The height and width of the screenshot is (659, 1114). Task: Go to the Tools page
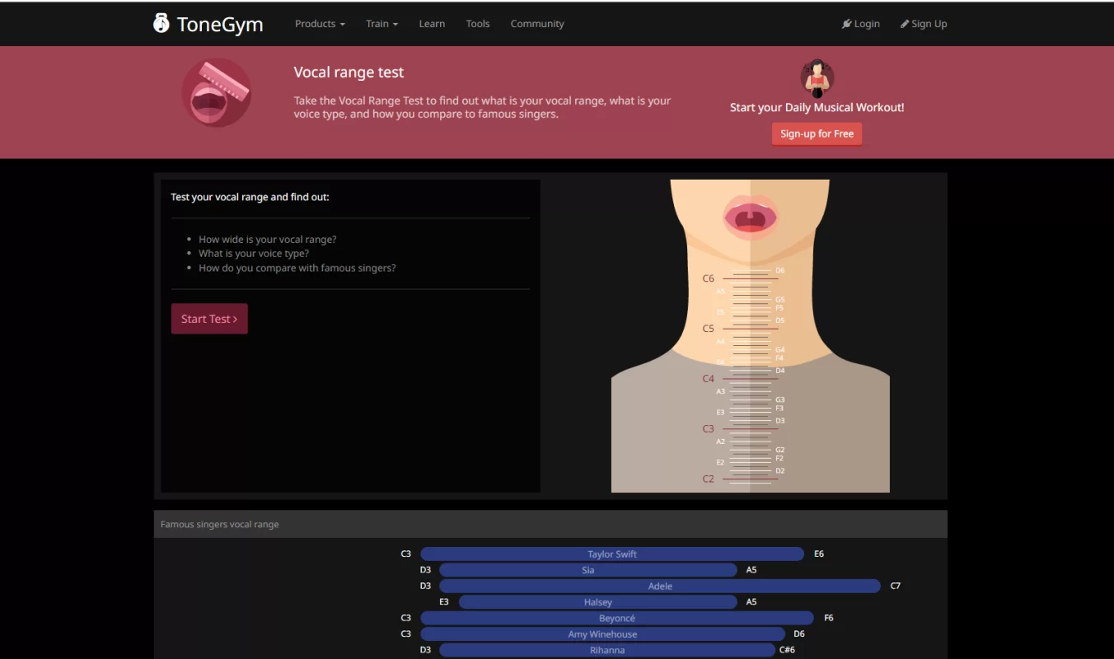coord(478,24)
